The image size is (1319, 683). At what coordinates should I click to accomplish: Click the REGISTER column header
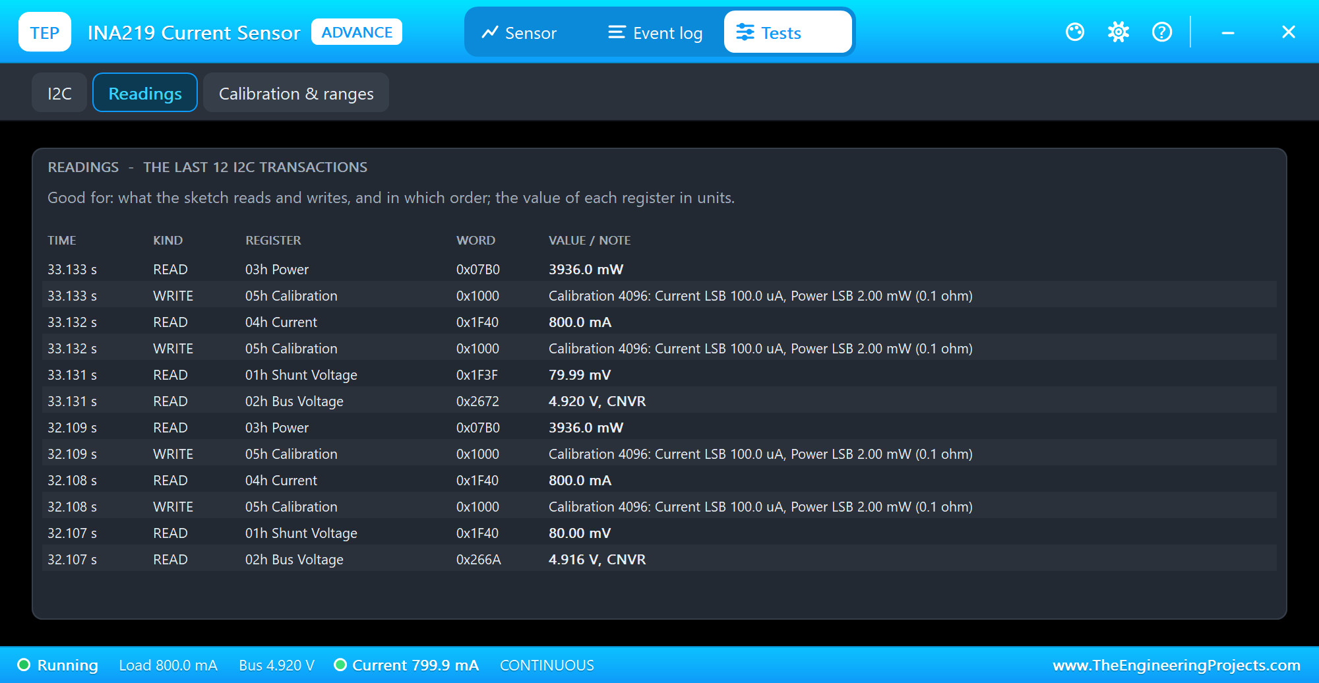point(273,240)
